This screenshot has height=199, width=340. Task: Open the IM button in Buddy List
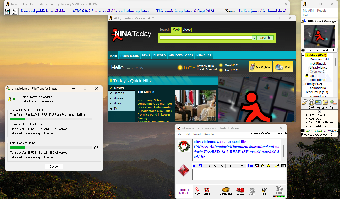tap(304, 104)
